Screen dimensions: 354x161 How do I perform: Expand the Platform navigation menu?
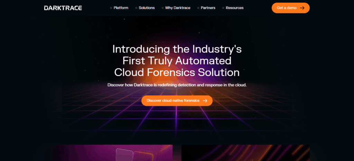click(121, 8)
